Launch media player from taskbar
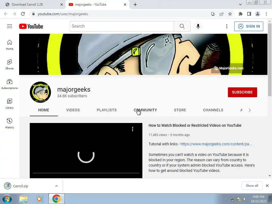 39,199
